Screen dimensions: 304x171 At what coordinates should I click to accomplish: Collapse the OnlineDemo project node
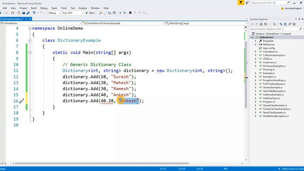click(x=252, y=38)
